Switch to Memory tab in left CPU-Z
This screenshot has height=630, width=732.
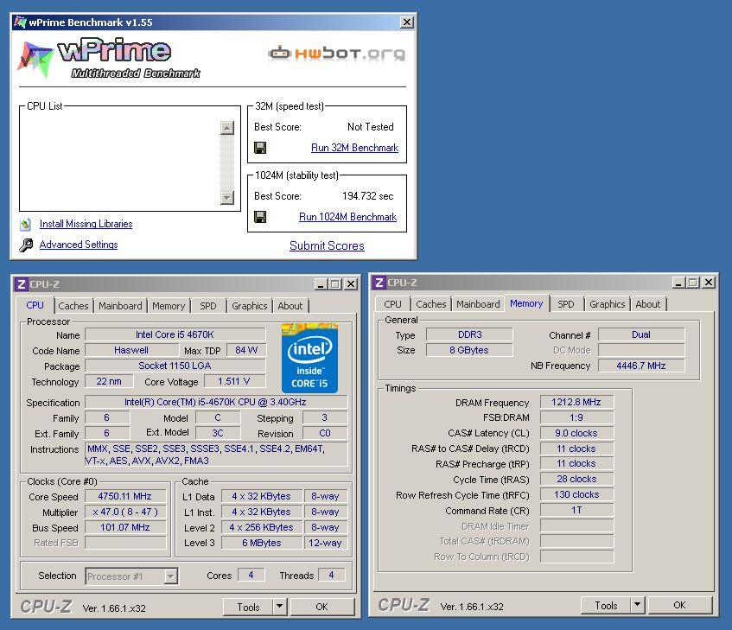click(x=169, y=306)
